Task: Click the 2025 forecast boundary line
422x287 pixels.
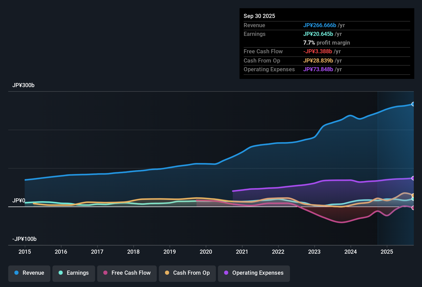Action: [x=378, y=167]
